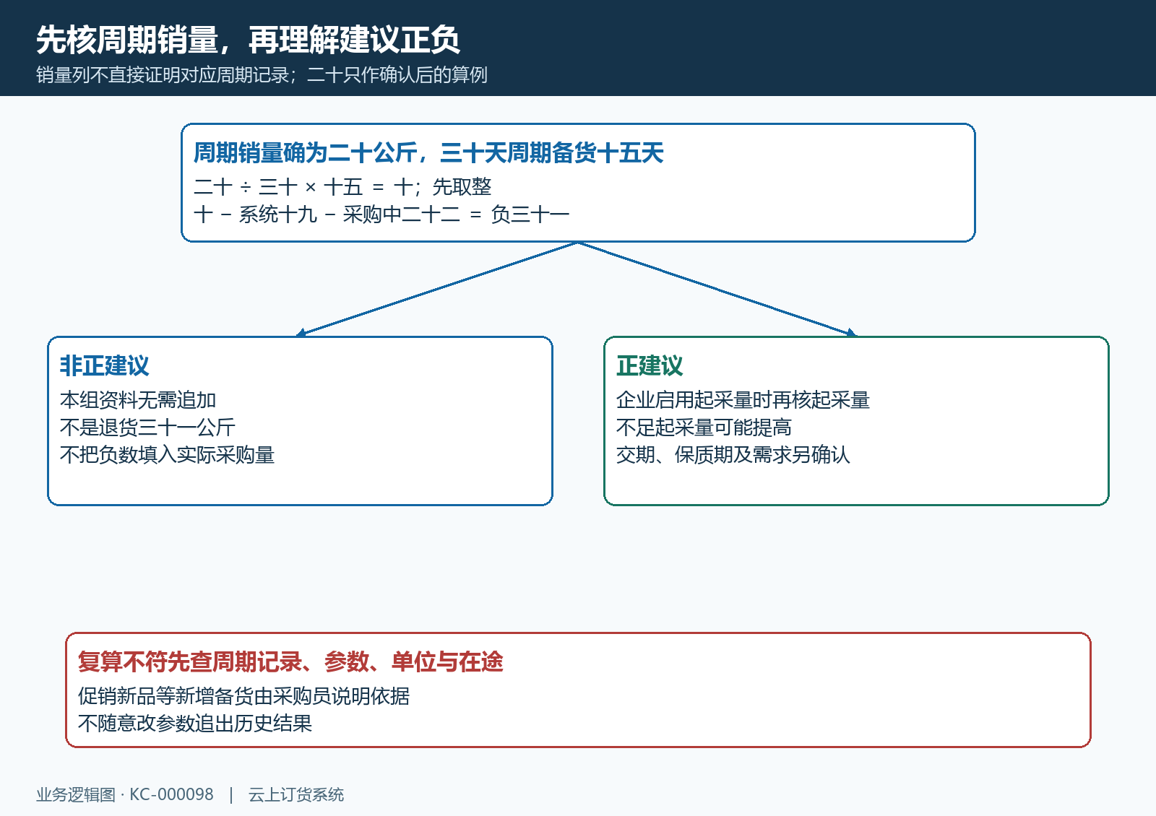Click footer text 业务逻辑图 · KC-000098
The image size is (1156, 816).
125,795
